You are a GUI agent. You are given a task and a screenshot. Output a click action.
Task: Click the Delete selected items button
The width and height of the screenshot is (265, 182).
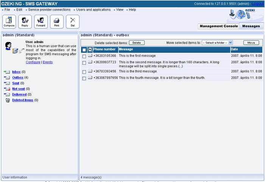(137, 43)
